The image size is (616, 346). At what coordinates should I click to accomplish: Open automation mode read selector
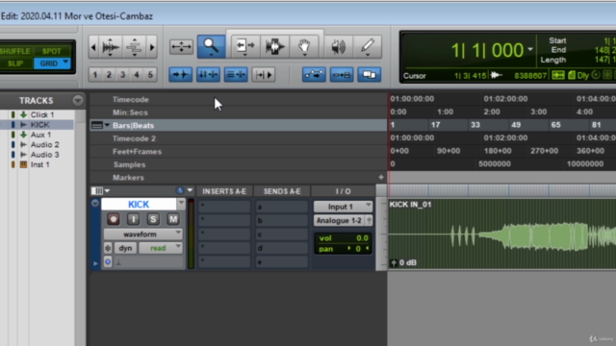tap(161, 248)
